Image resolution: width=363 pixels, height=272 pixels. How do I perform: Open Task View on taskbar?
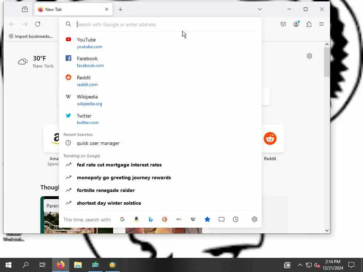[43, 265]
